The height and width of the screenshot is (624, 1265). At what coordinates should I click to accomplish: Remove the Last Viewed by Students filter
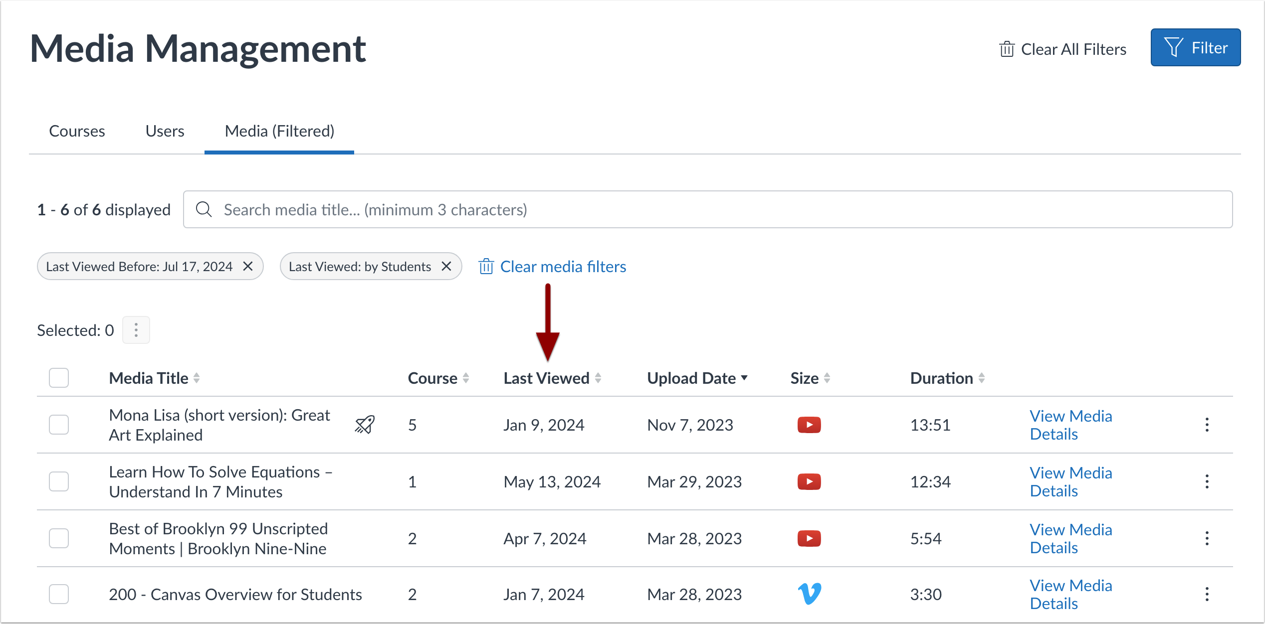click(446, 266)
